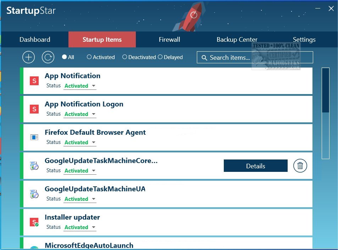Open the Firewall tab
Viewport: 338px width, 250px height.
(170, 40)
